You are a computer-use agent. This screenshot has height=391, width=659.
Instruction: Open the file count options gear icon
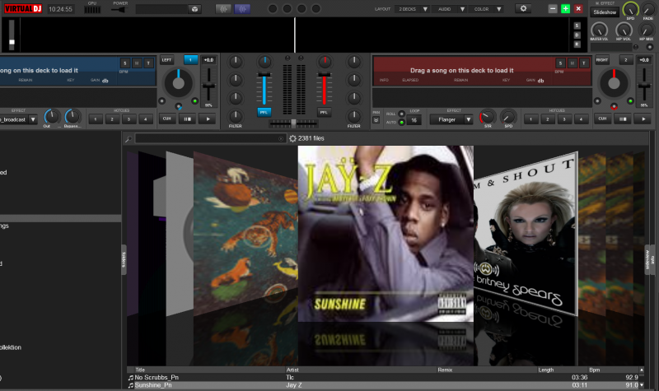292,138
